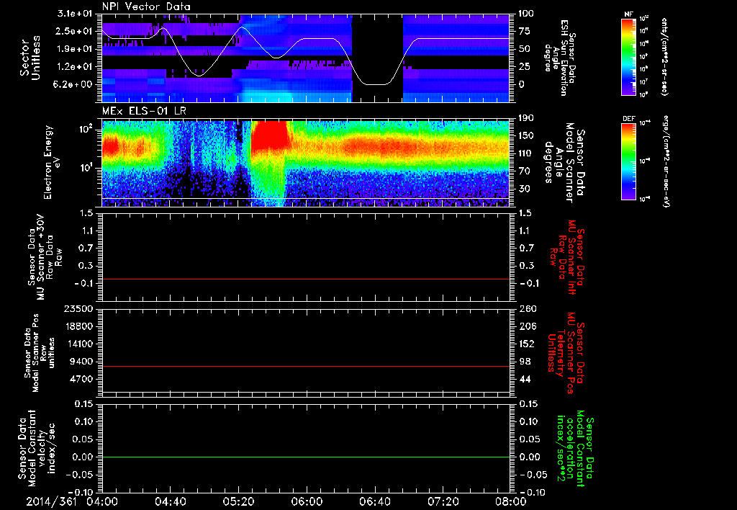Image resolution: width=737 pixels, height=510 pixels.
Task: Click the '04:40' time axis tick label
Action: coord(170,501)
